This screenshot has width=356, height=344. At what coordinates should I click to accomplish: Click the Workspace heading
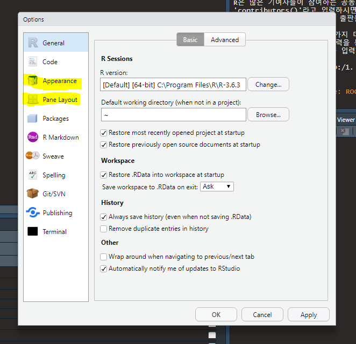118,161
